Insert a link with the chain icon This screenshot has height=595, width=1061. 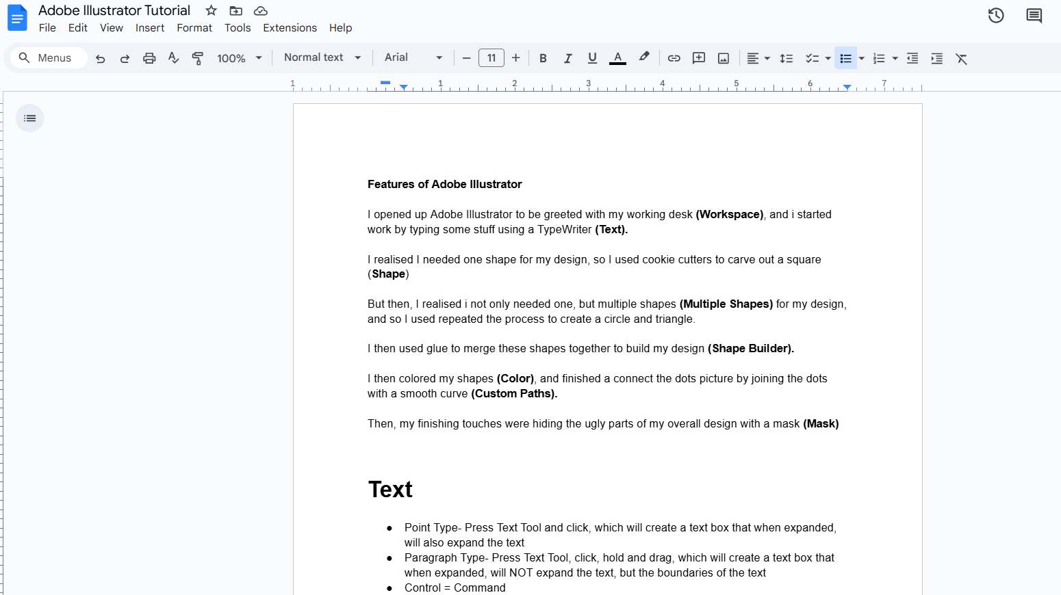(x=674, y=59)
